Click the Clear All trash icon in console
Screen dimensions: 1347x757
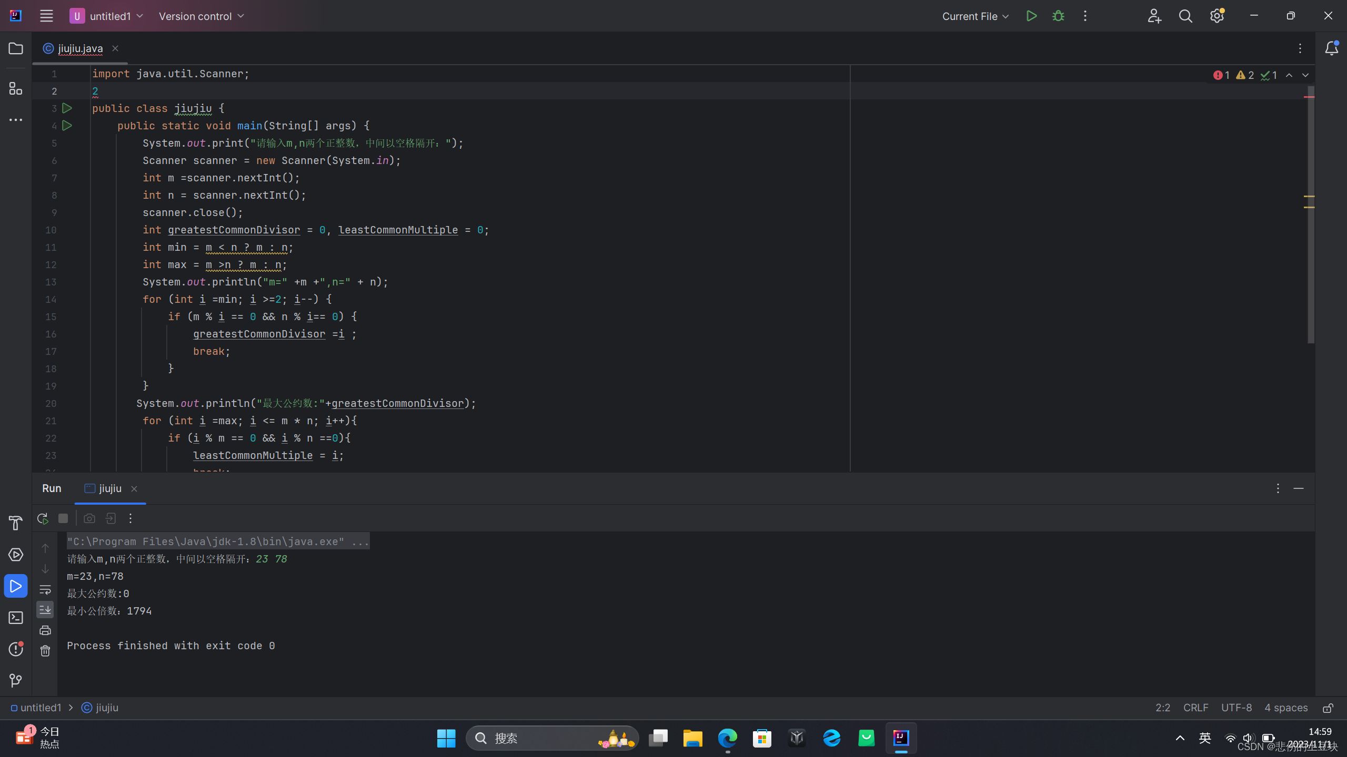click(45, 651)
